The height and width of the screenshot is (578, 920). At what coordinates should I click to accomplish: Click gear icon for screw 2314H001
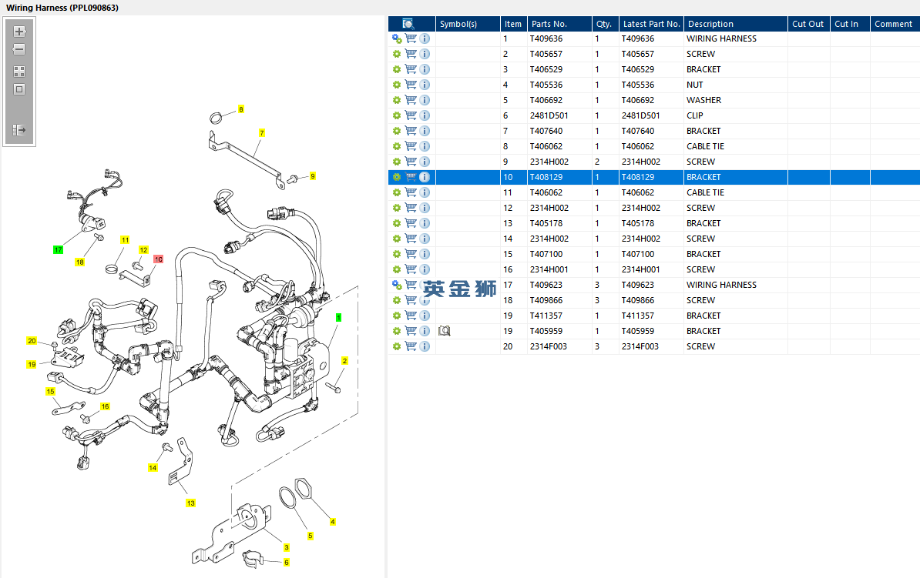(397, 269)
